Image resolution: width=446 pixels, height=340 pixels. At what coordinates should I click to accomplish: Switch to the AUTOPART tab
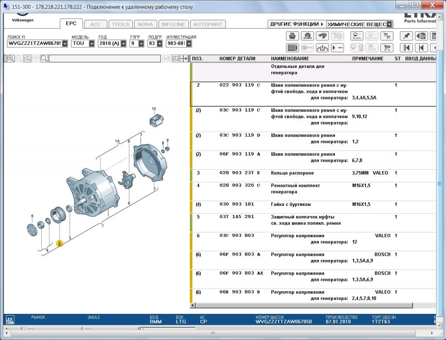208,24
